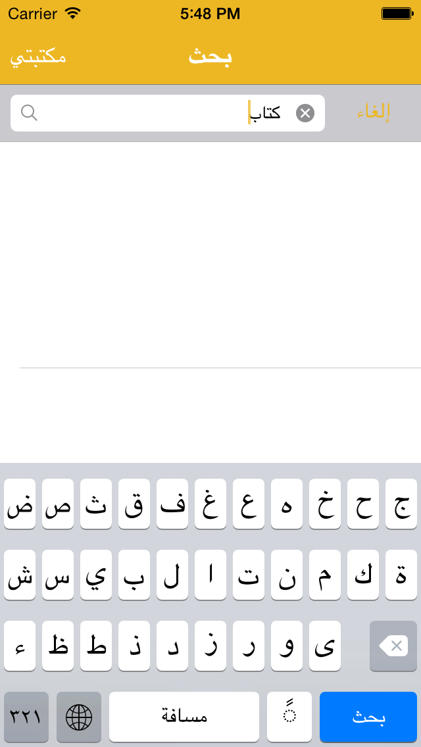
Task: Switch to numbers keyboard ٣٢١
Action: pos(26,717)
